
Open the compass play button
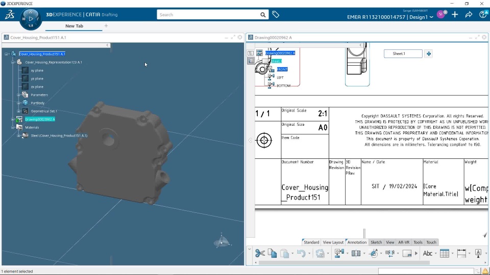tap(31, 19)
